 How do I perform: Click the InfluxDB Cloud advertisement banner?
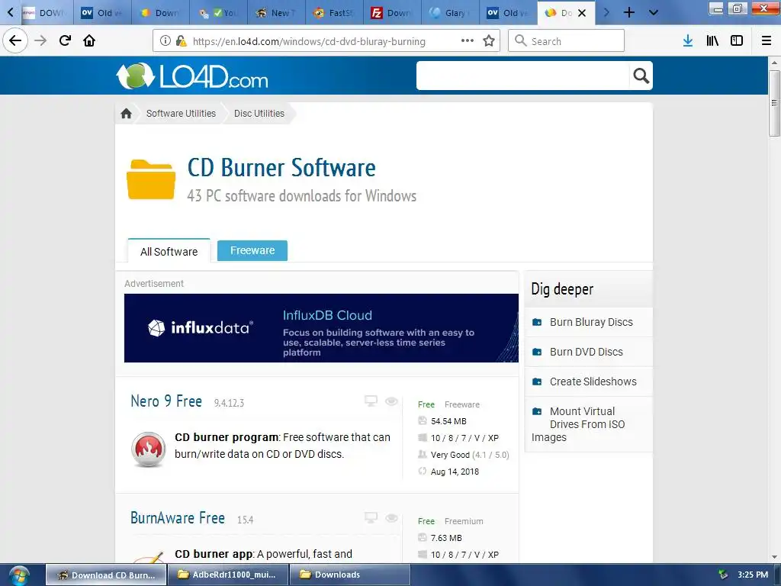(321, 328)
